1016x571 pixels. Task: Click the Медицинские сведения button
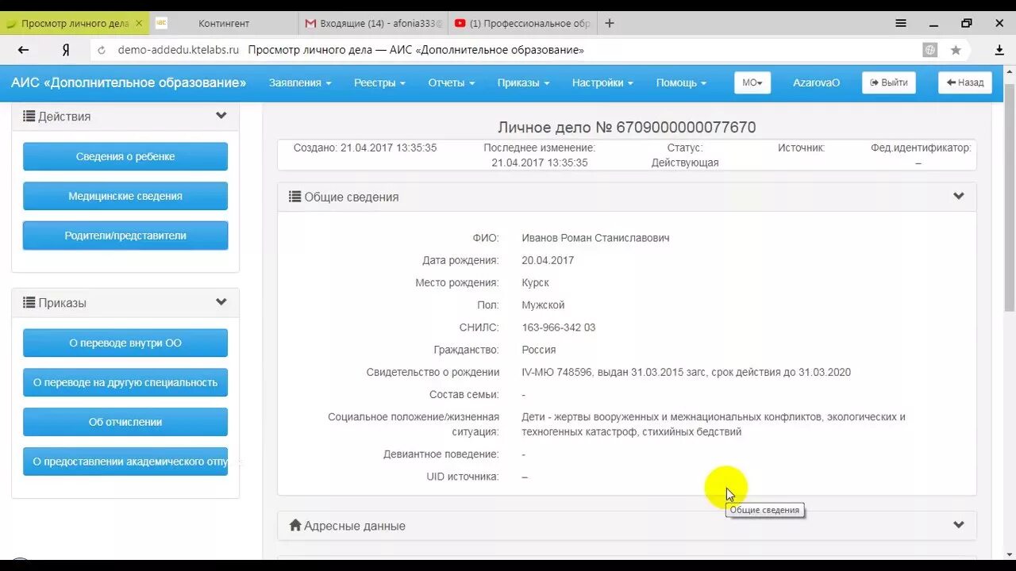[x=125, y=196]
